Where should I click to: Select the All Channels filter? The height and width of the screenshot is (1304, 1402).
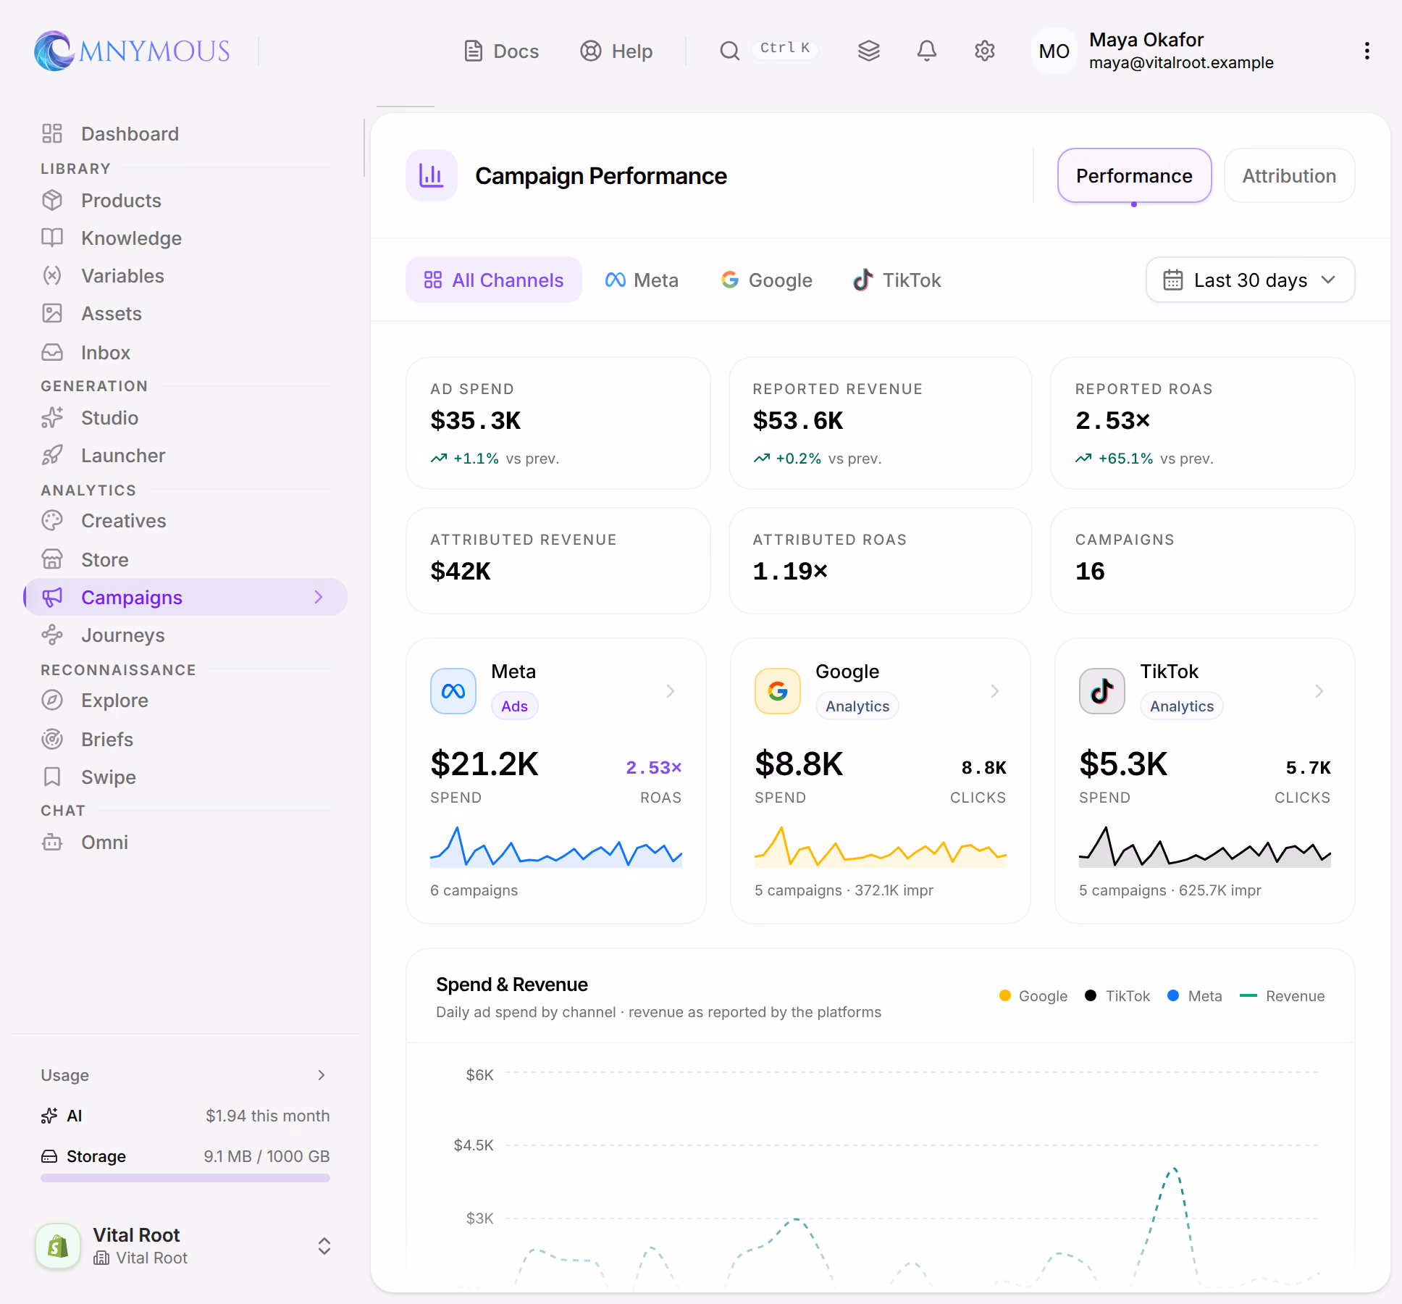pyautogui.click(x=494, y=280)
